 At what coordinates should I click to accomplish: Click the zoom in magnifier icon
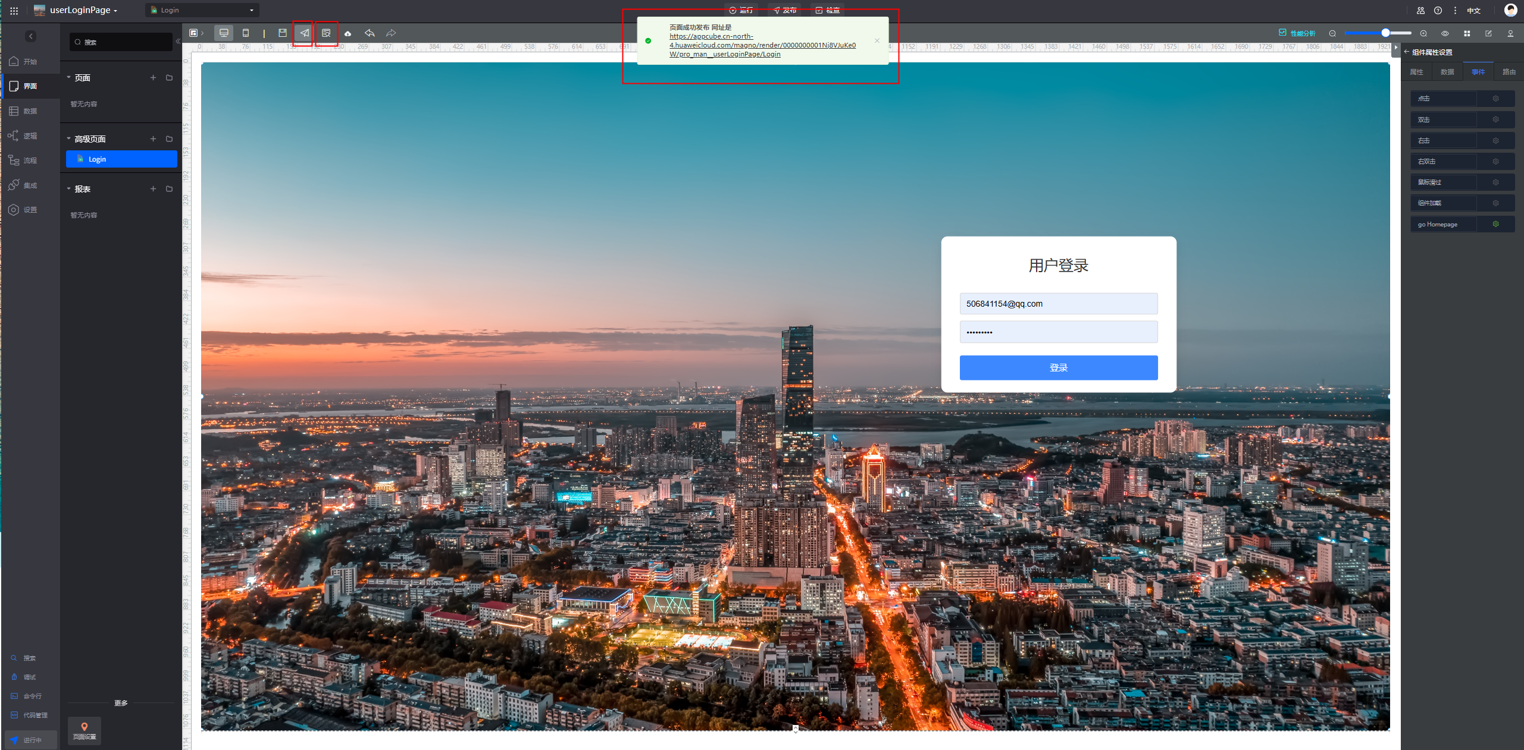(x=1423, y=33)
